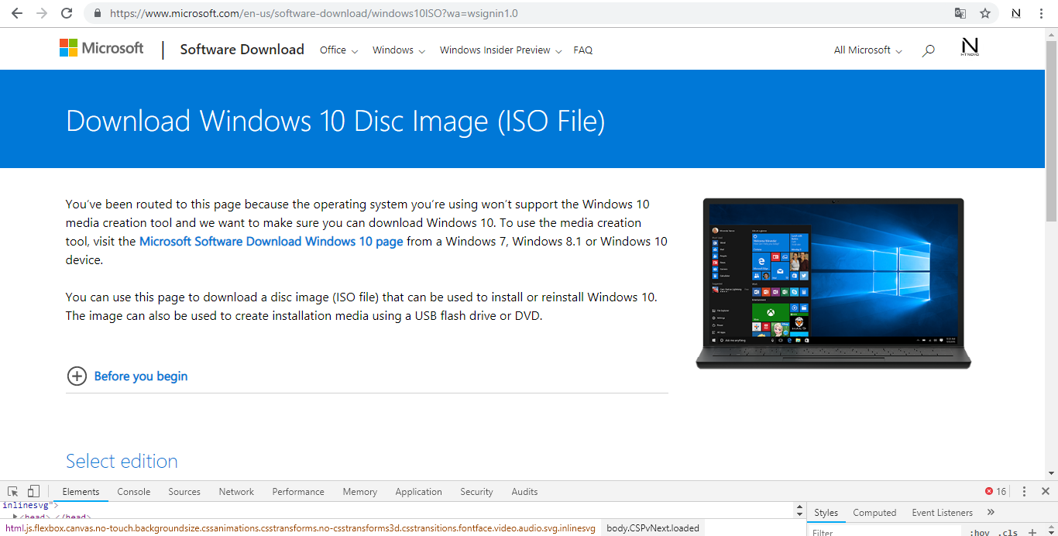Enable the :hov element state toggle
Viewport: 1058px width, 536px height.
coord(981,531)
